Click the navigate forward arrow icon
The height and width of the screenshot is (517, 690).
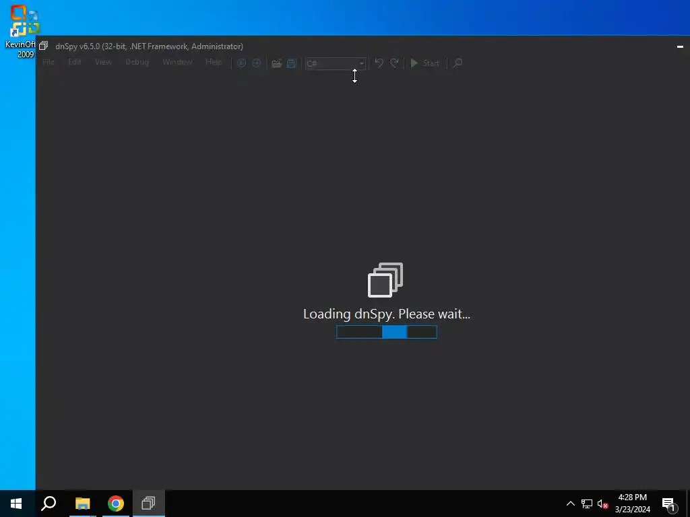pyautogui.click(x=256, y=63)
